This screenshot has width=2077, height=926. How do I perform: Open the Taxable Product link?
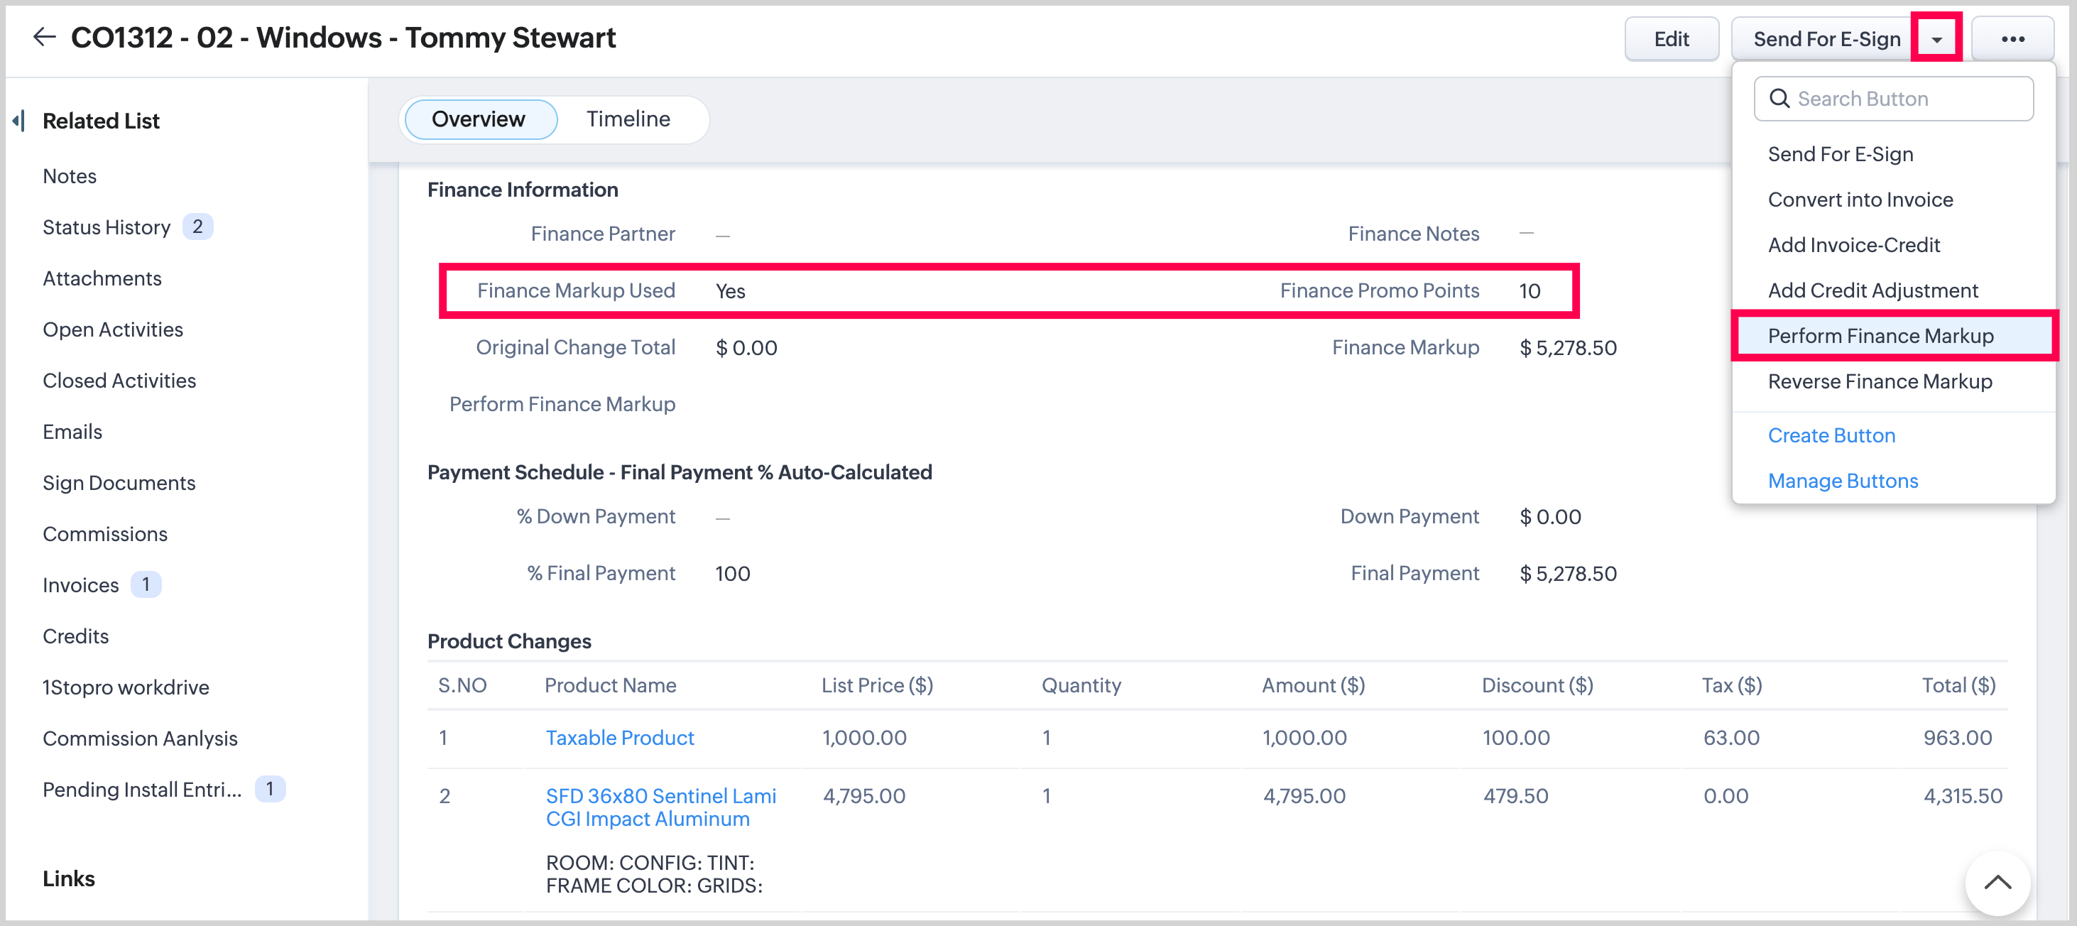[x=619, y=737]
